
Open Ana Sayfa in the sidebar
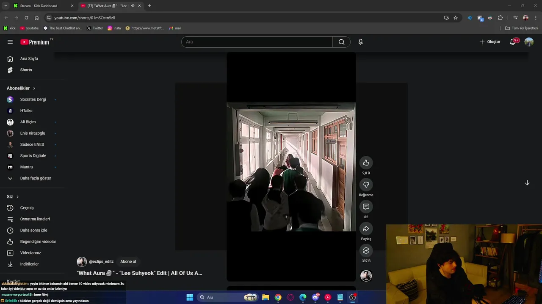tap(29, 59)
